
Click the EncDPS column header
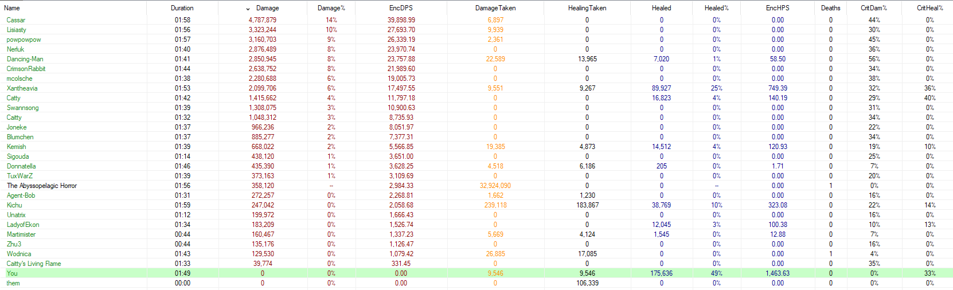pos(401,8)
